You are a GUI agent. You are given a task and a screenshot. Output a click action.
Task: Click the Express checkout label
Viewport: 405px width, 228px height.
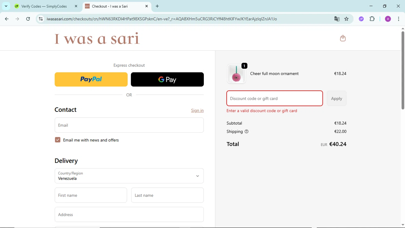(x=129, y=65)
